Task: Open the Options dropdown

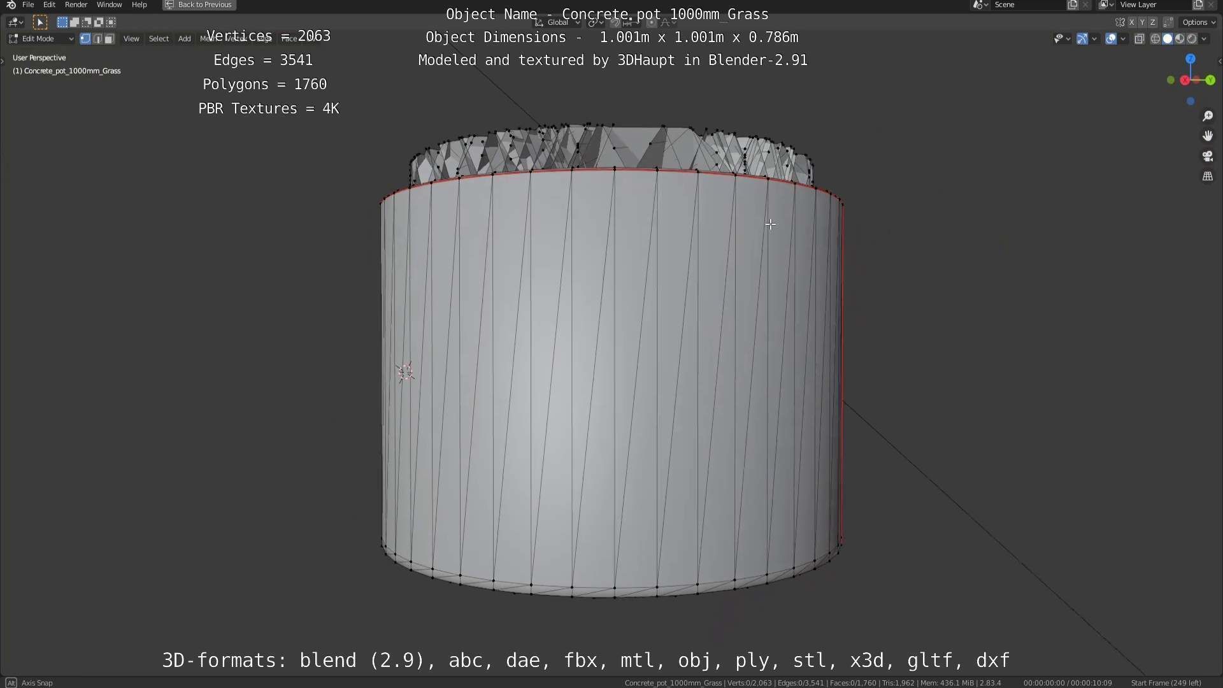Action: (x=1199, y=22)
